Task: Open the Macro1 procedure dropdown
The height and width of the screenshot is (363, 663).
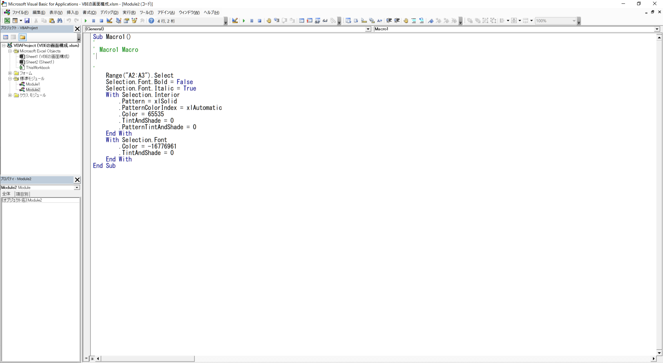Action: (657, 29)
